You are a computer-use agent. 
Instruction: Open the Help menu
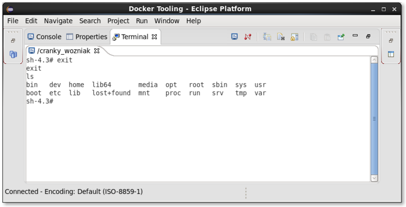click(x=193, y=21)
